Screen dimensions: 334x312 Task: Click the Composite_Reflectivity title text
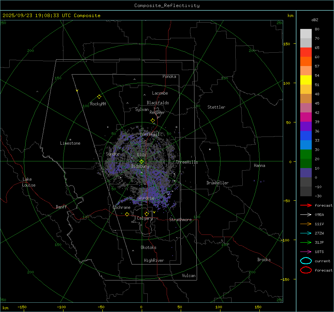(167, 6)
